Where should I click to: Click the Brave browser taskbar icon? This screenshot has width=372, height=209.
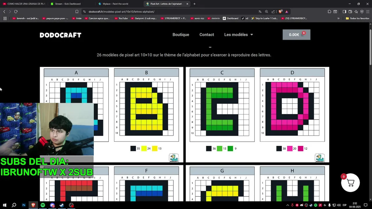tap(33, 205)
